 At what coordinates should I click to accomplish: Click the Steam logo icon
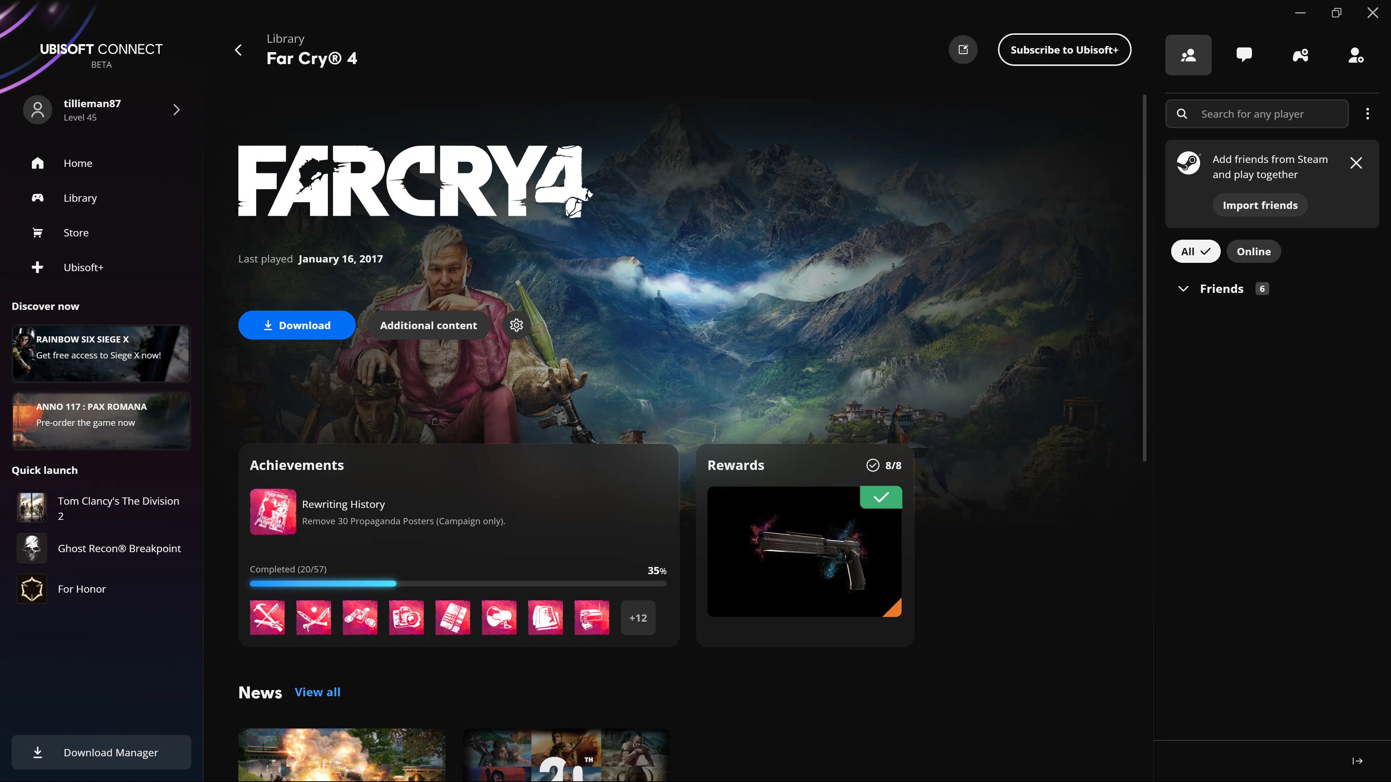[1189, 163]
